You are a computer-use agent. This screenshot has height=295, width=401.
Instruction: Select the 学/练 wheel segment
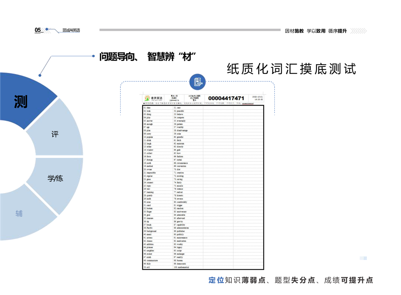[55, 179]
